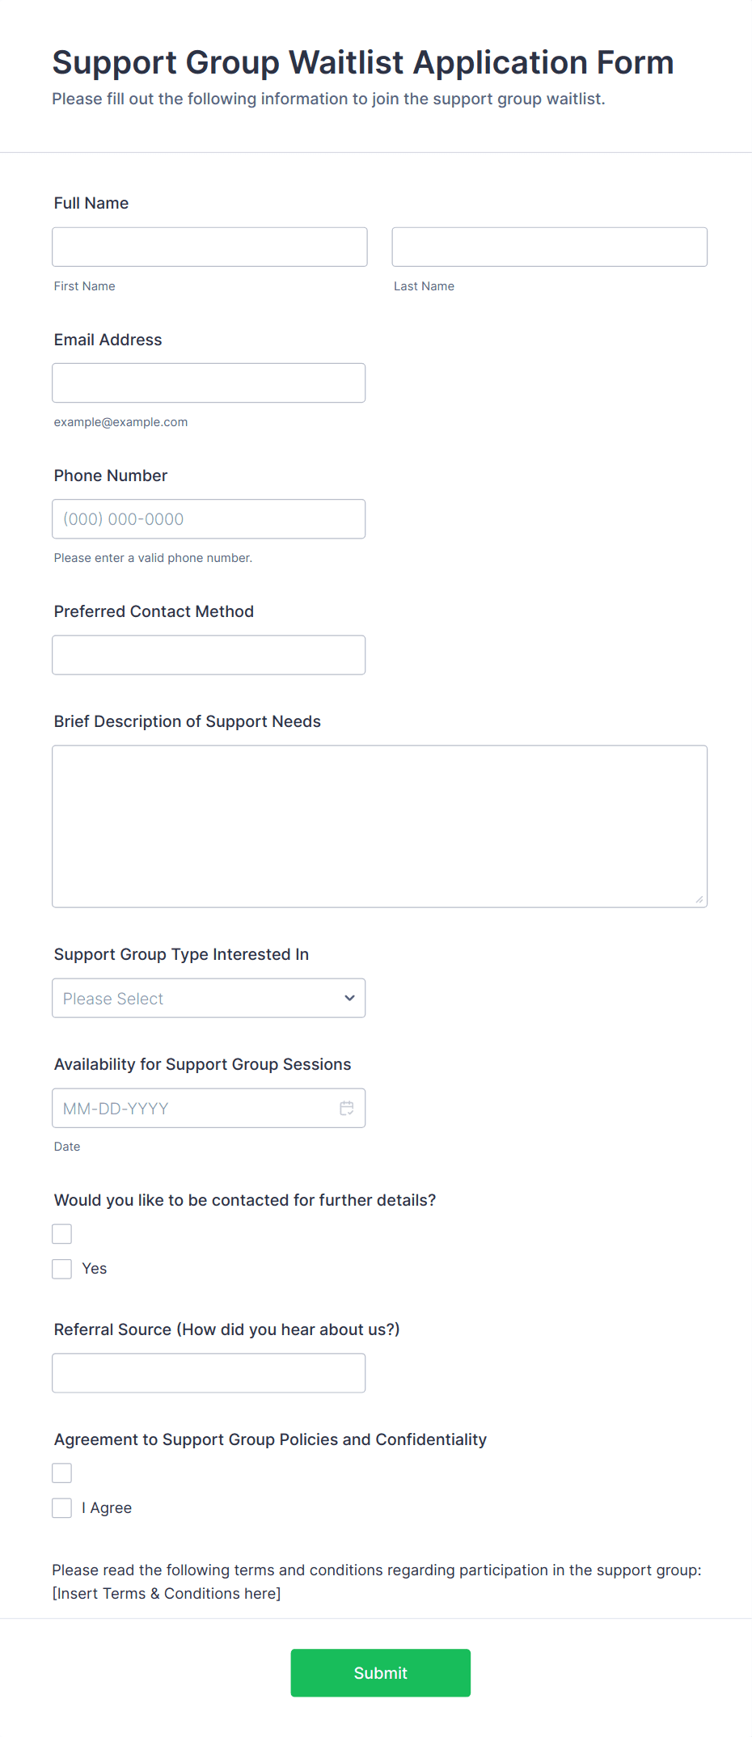Select the Referral Source text field
Screen dimensions: 752x1737
pos(209,1373)
